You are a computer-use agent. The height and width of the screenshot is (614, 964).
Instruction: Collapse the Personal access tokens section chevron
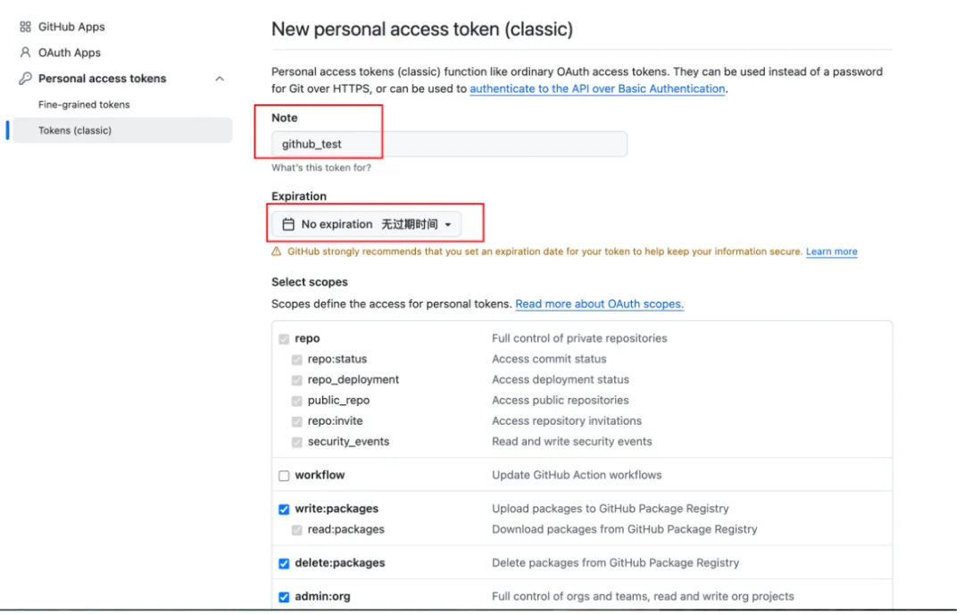220,79
